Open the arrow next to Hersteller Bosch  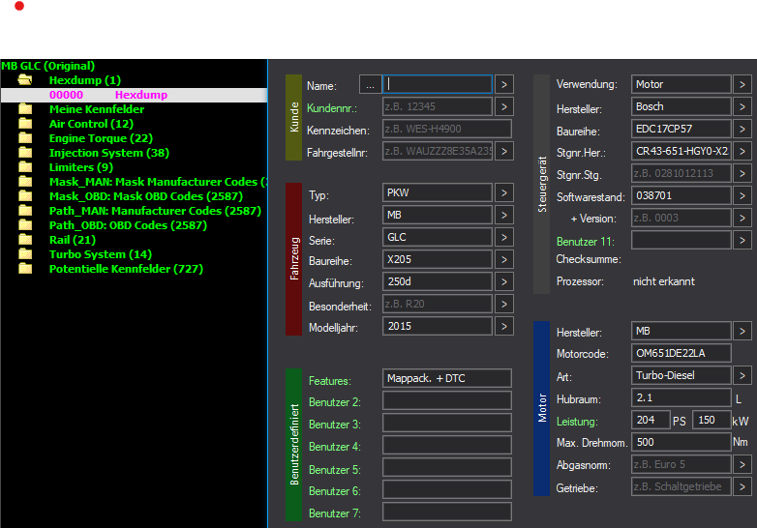tap(742, 106)
